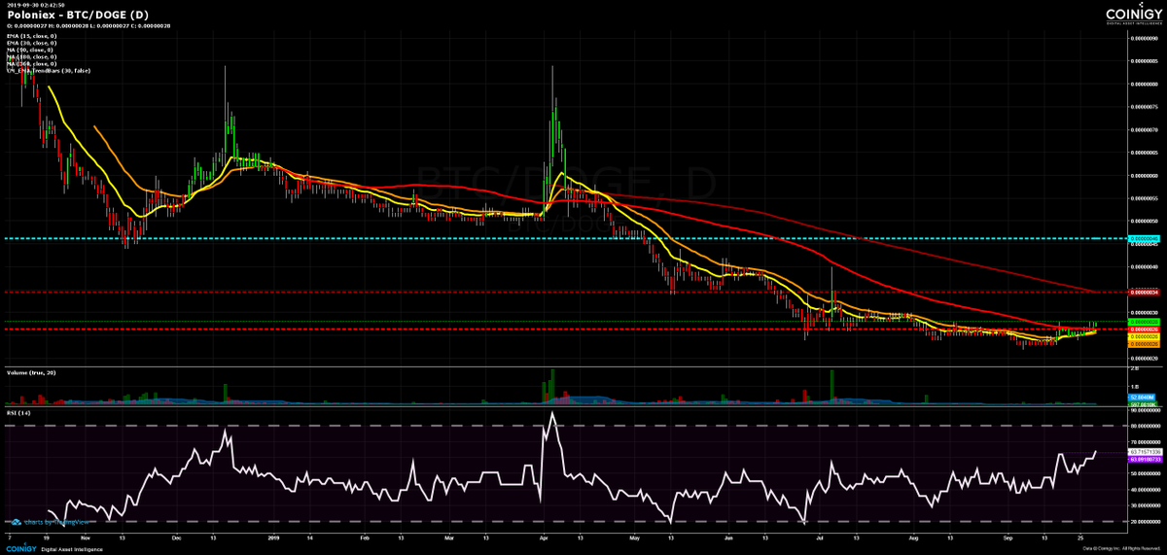This screenshot has width=1167, height=555.
Task: Click the OHLC values line under the title
Action: pos(88,26)
